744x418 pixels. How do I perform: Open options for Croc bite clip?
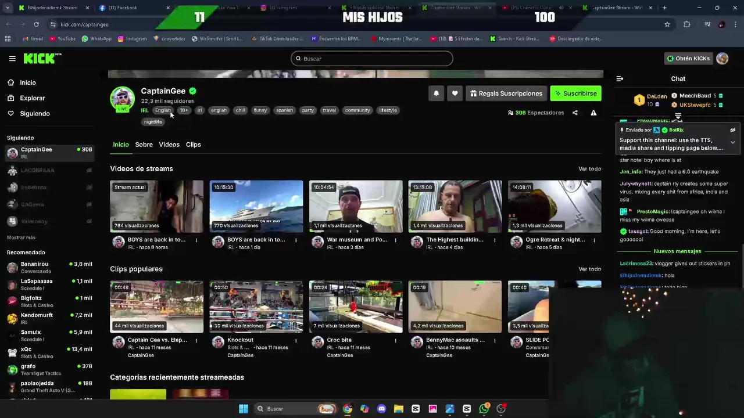pyautogui.click(x=395, y=340)
